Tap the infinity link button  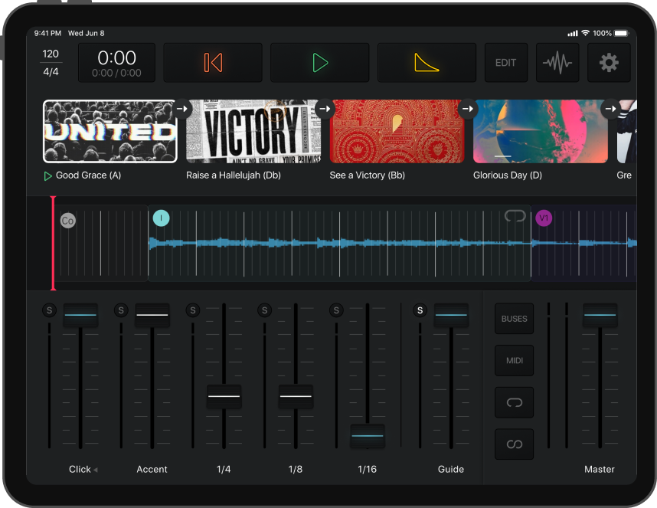click(x=514, y=444)
